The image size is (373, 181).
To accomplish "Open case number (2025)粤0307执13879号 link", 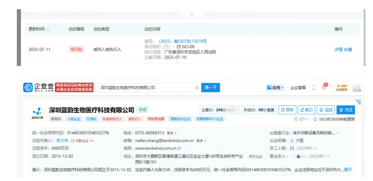I will pyautogui.click(x=183, y=41).
